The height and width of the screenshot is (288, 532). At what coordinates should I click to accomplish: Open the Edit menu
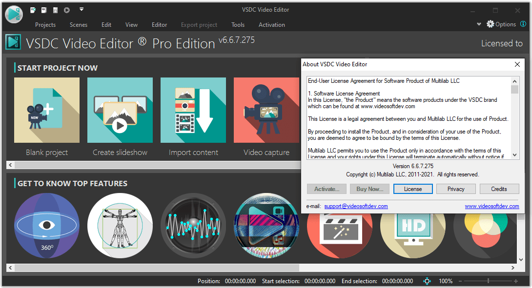(x=106, y=25)
